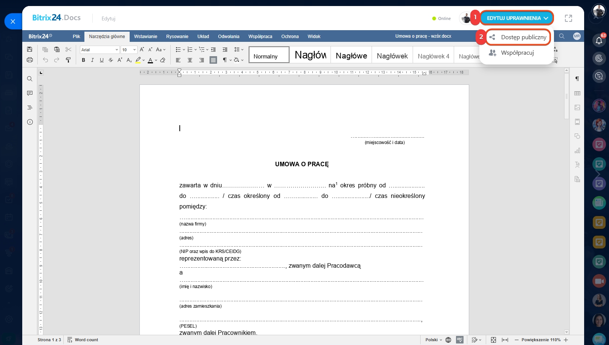Open Table settings in right sidebar
The height and width of the screenshot is (345, 609).
point(577,93)
